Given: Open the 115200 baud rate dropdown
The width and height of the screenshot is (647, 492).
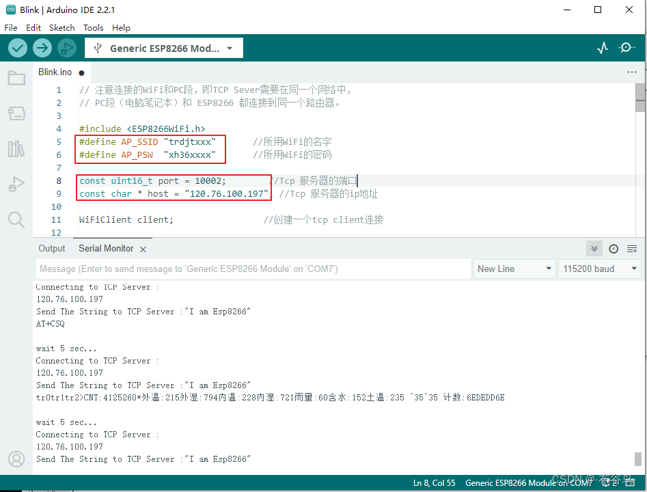Looking at the screenshot, I should tap(600, 269).
